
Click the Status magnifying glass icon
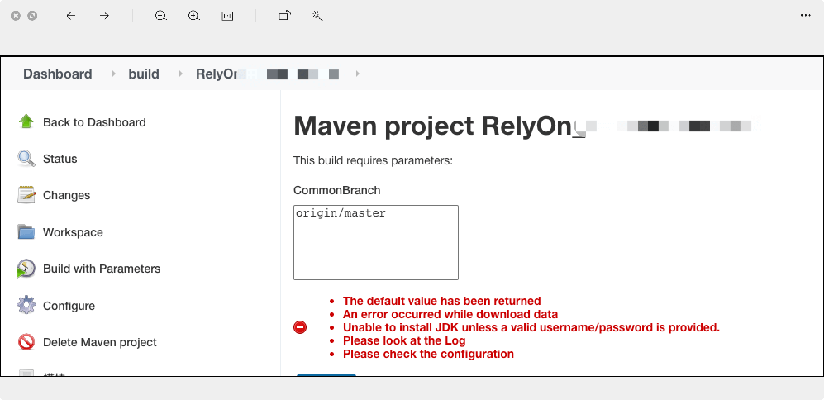26,158
